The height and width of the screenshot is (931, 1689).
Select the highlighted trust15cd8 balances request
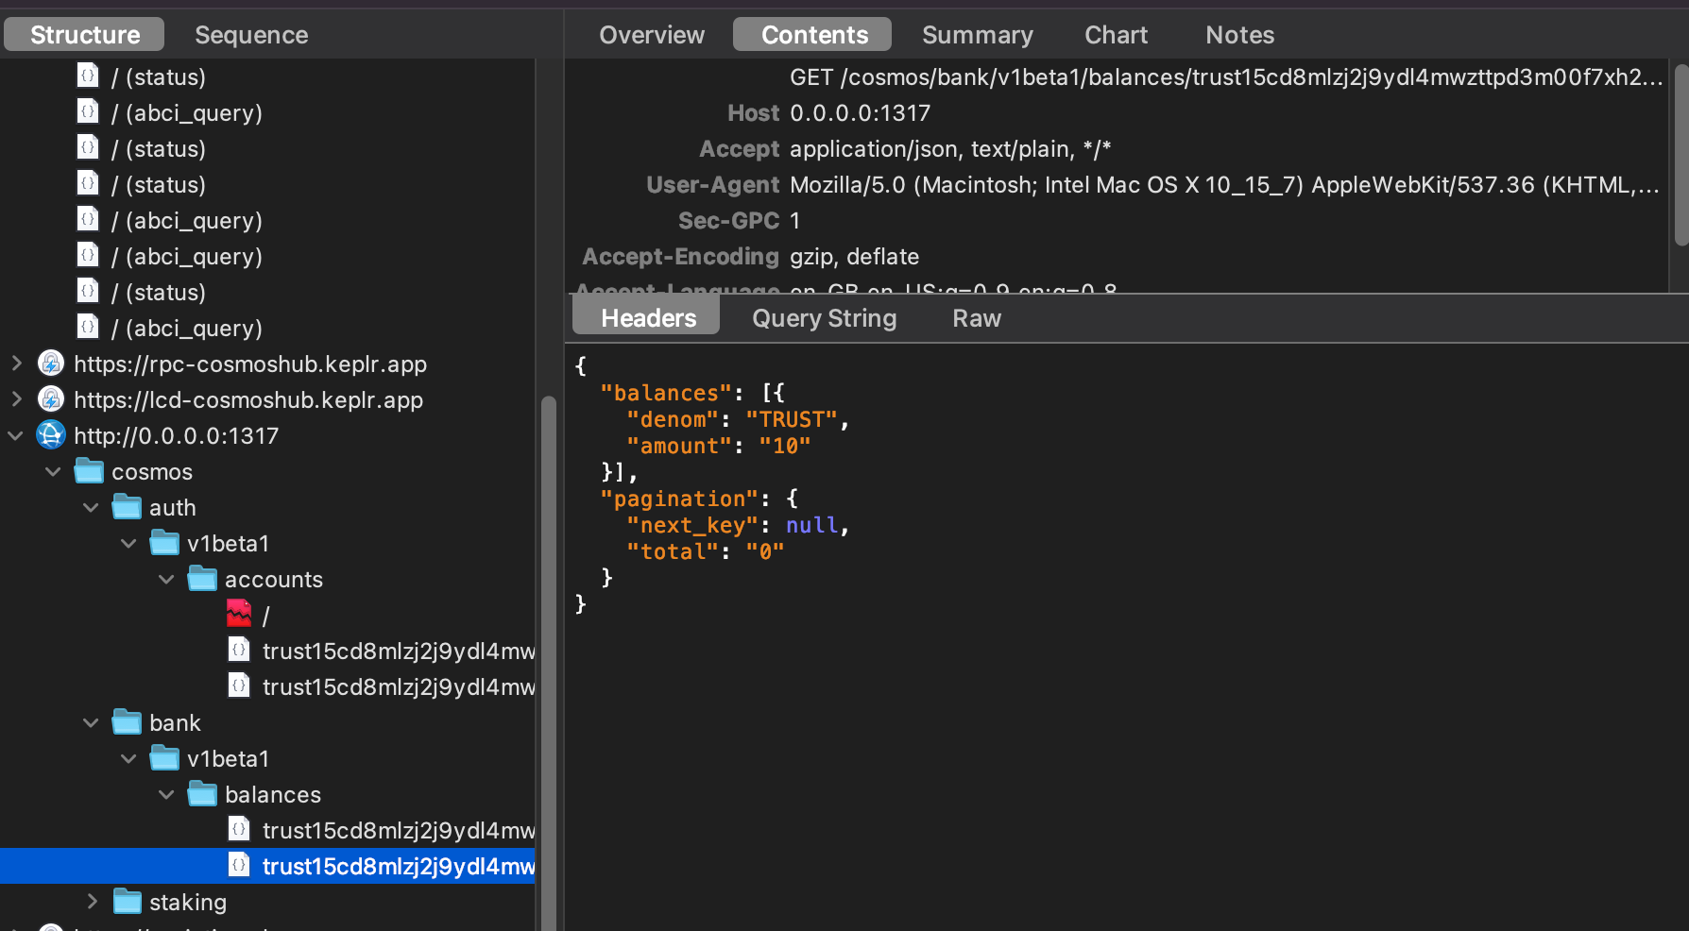click(267, 866)
